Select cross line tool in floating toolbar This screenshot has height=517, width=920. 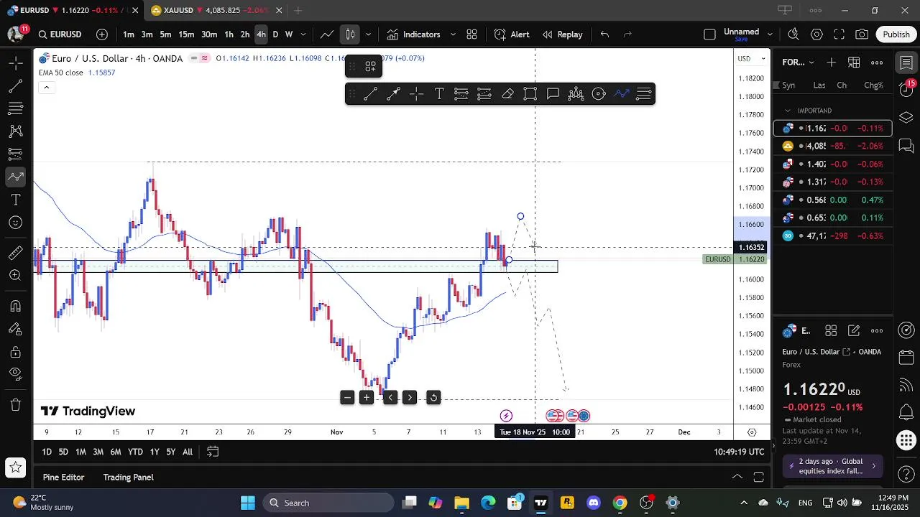(416, 93)
